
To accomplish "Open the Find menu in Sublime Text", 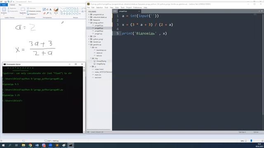I will (x=106, y=7).
